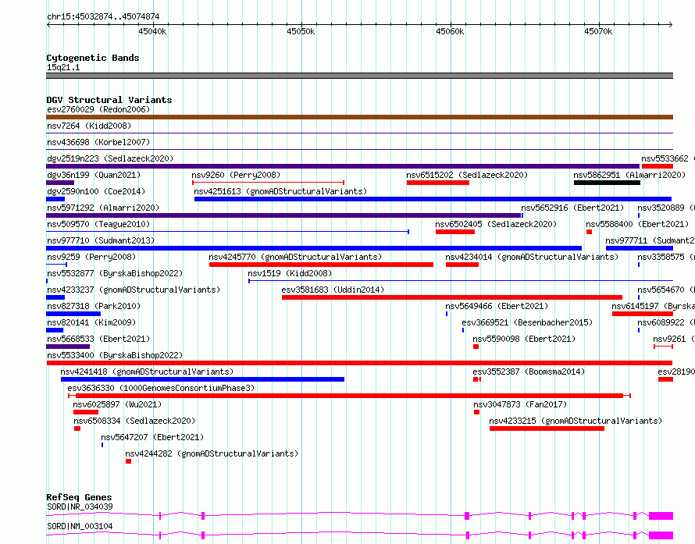The width and height of the screenshot is (695, 544).
Task: Select esv3581683 (Uddin2014) label
Action: click(x=333, y=290)
